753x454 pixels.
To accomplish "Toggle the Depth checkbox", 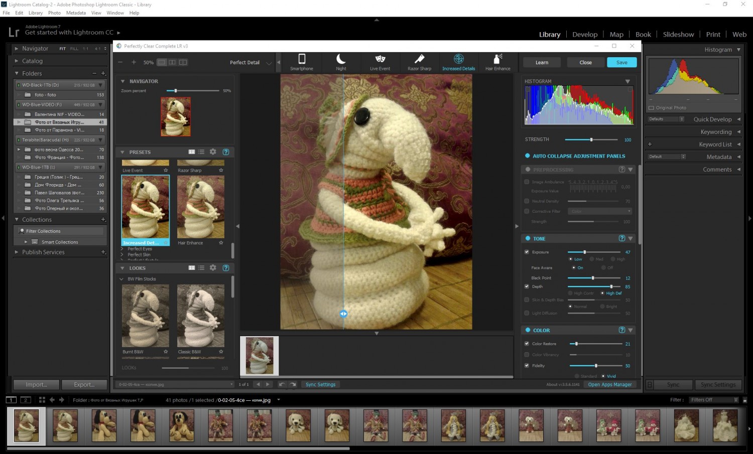I will pyautogui.click(x=527, y=286).
